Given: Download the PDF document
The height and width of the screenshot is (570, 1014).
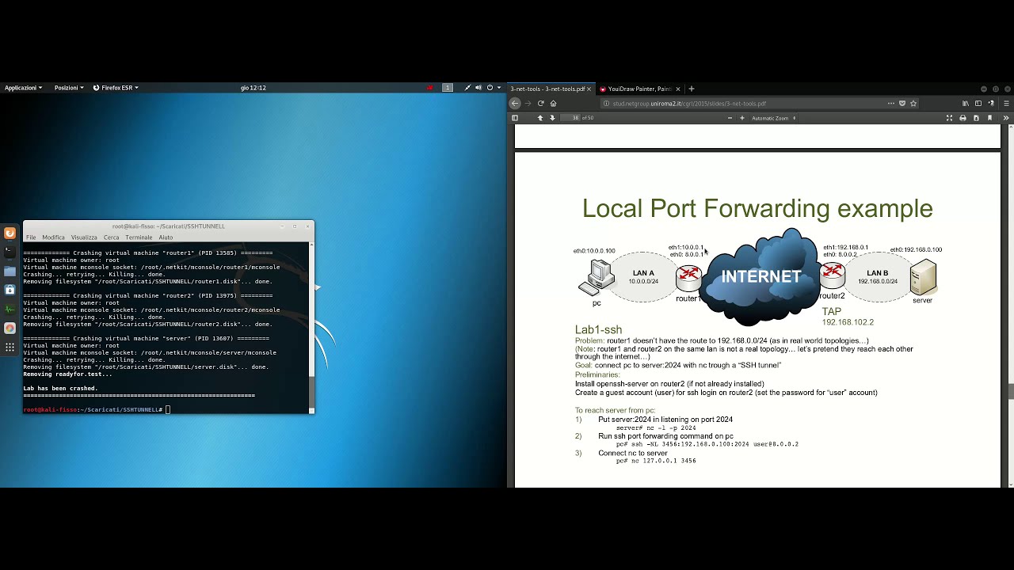Looking at the screenshot, I should [x=976, y=118].
